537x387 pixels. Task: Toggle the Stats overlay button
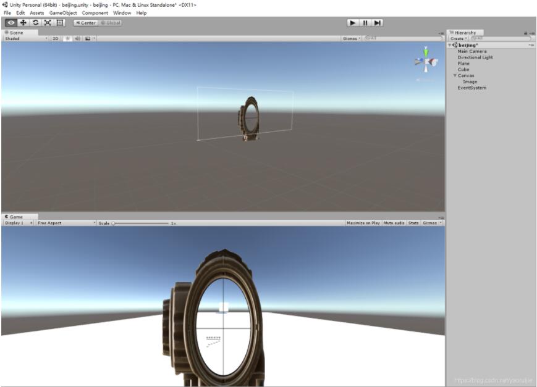coord(413,223)
